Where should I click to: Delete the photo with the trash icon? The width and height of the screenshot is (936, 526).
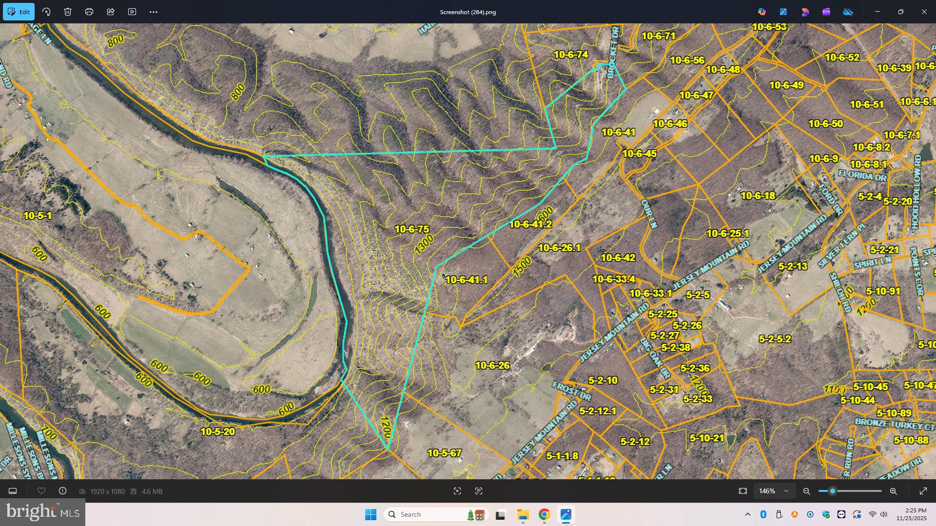click(68, 12)
